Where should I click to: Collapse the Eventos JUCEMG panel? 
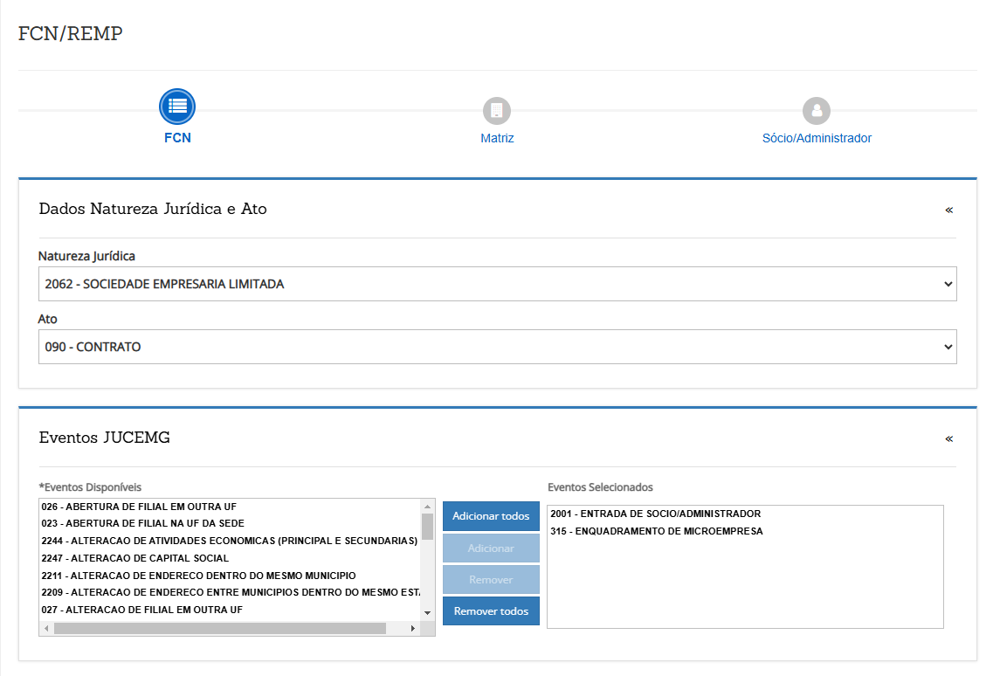coord(948,438)
